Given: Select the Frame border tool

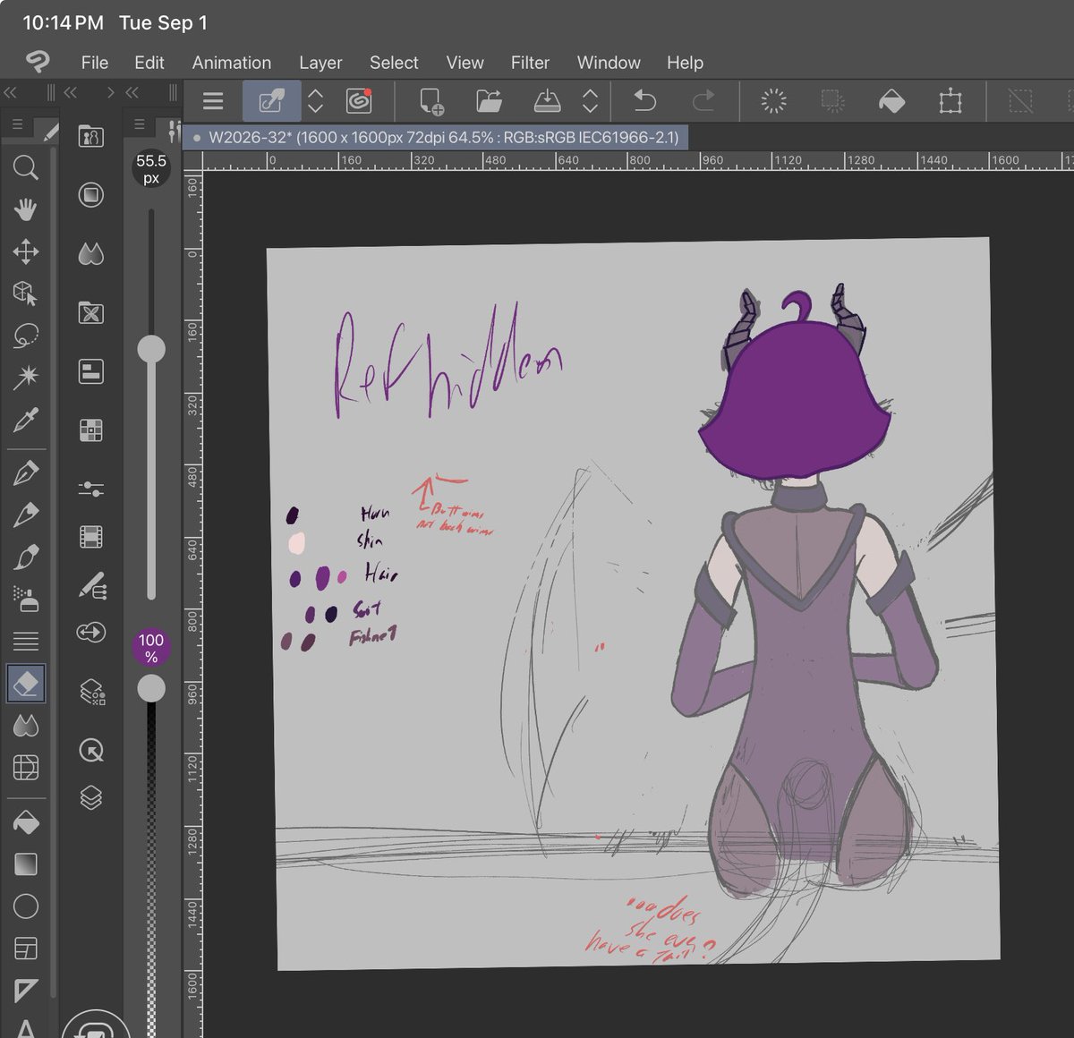Looking at the screenshot, I should 26,949.
